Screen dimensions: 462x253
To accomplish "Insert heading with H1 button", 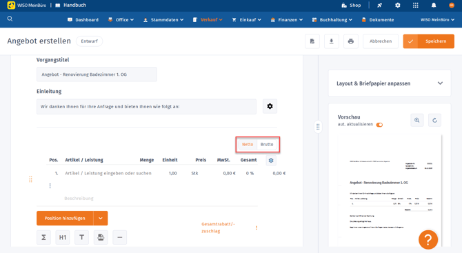I will pos(63,237).
